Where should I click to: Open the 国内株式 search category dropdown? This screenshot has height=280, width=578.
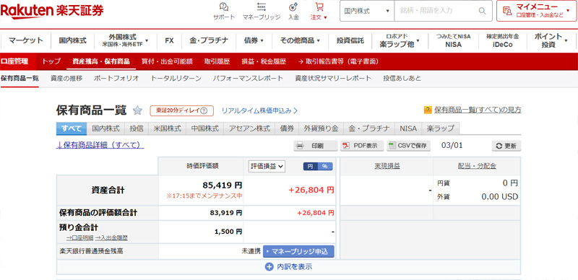pyautogui.click(x=367, y=11)
